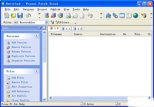Click the Open Project folder icon
The width and height of the screenshot is (154, 107).
click(x=13, y=16)
